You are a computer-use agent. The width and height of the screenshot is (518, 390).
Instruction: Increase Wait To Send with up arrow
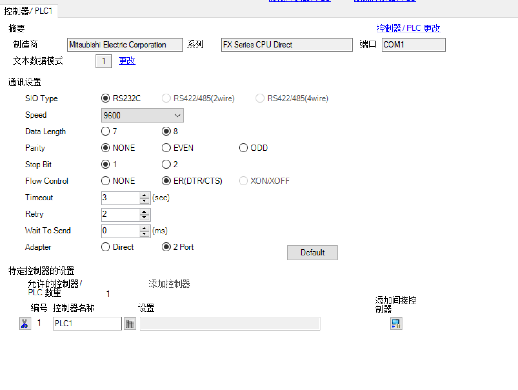pos(145,228)
